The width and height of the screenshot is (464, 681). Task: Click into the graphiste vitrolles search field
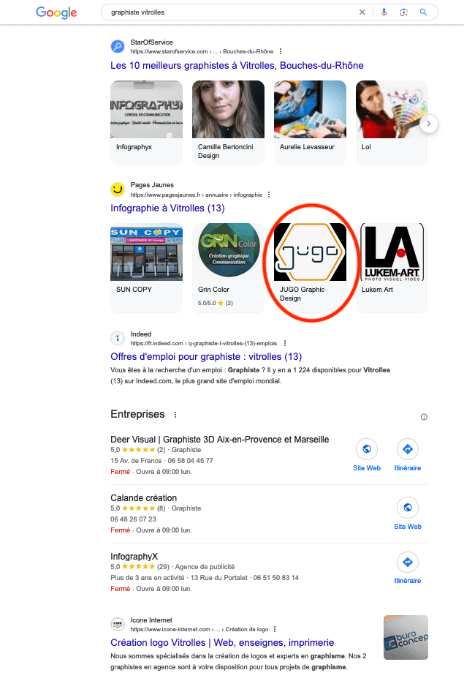click(x=230, y=12)
